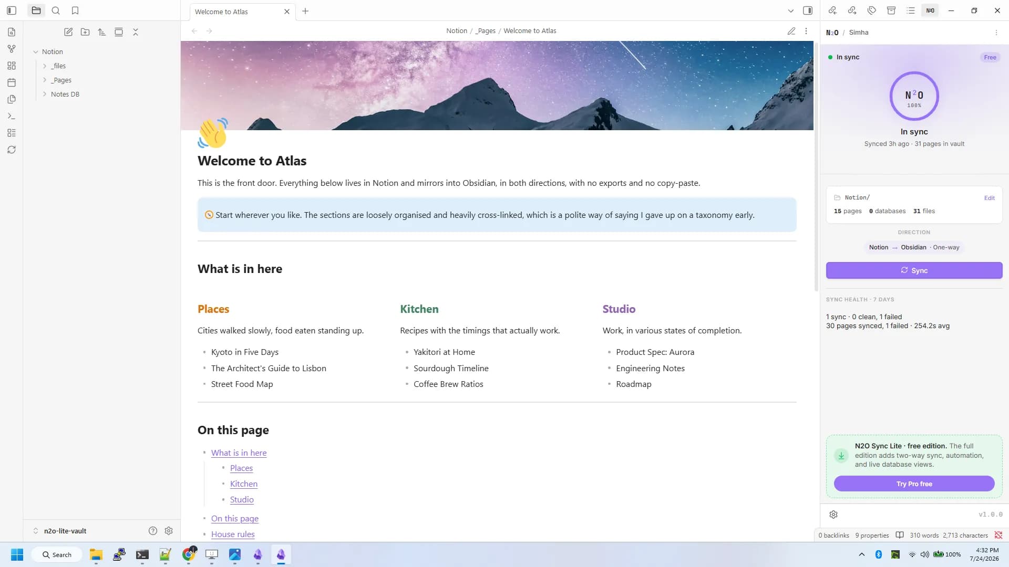Viewport: 1009px width, 567px height.
Task: Open command palette terminal icon
Action: (x=12, y=116)
